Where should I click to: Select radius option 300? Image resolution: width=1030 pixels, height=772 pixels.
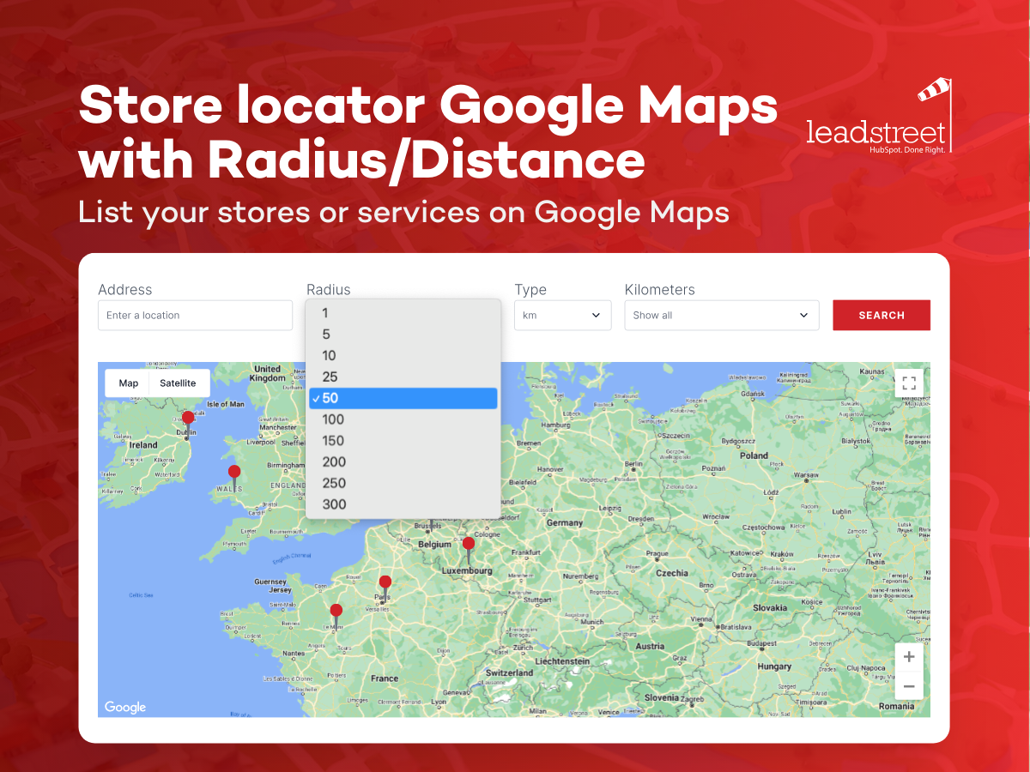pos(403,504)
